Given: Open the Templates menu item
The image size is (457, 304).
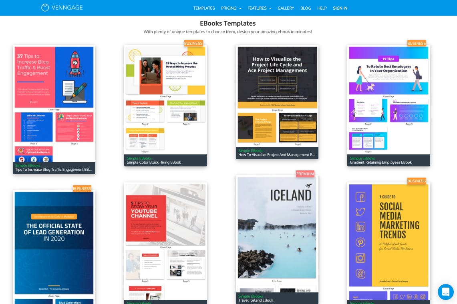Looking at the screenshot, I should tap(204, 8).
